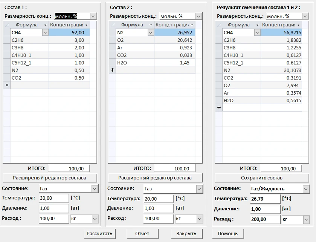Expand Размерность конц. dropdown in Состав 1
Image resolution: width=316 pixels, height=242 pixels.
click(93, 16)
